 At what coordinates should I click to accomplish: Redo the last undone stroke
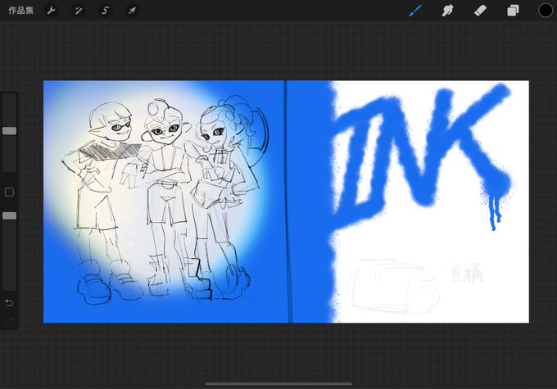coord(10,322)
